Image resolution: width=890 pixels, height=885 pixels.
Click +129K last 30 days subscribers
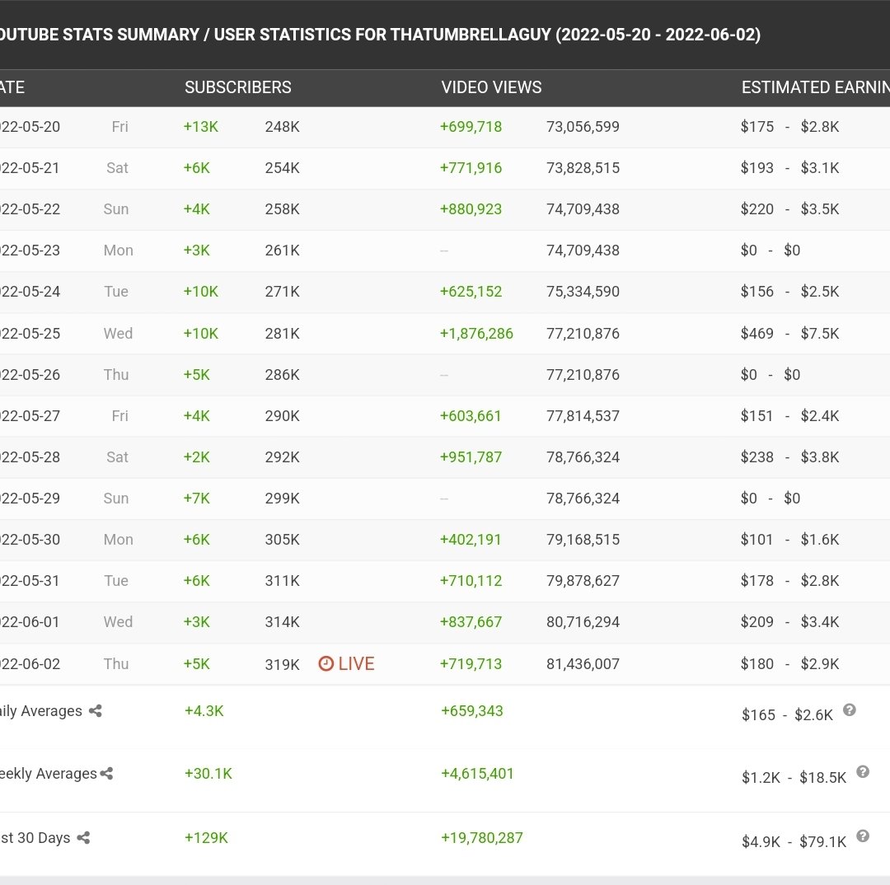206,837
